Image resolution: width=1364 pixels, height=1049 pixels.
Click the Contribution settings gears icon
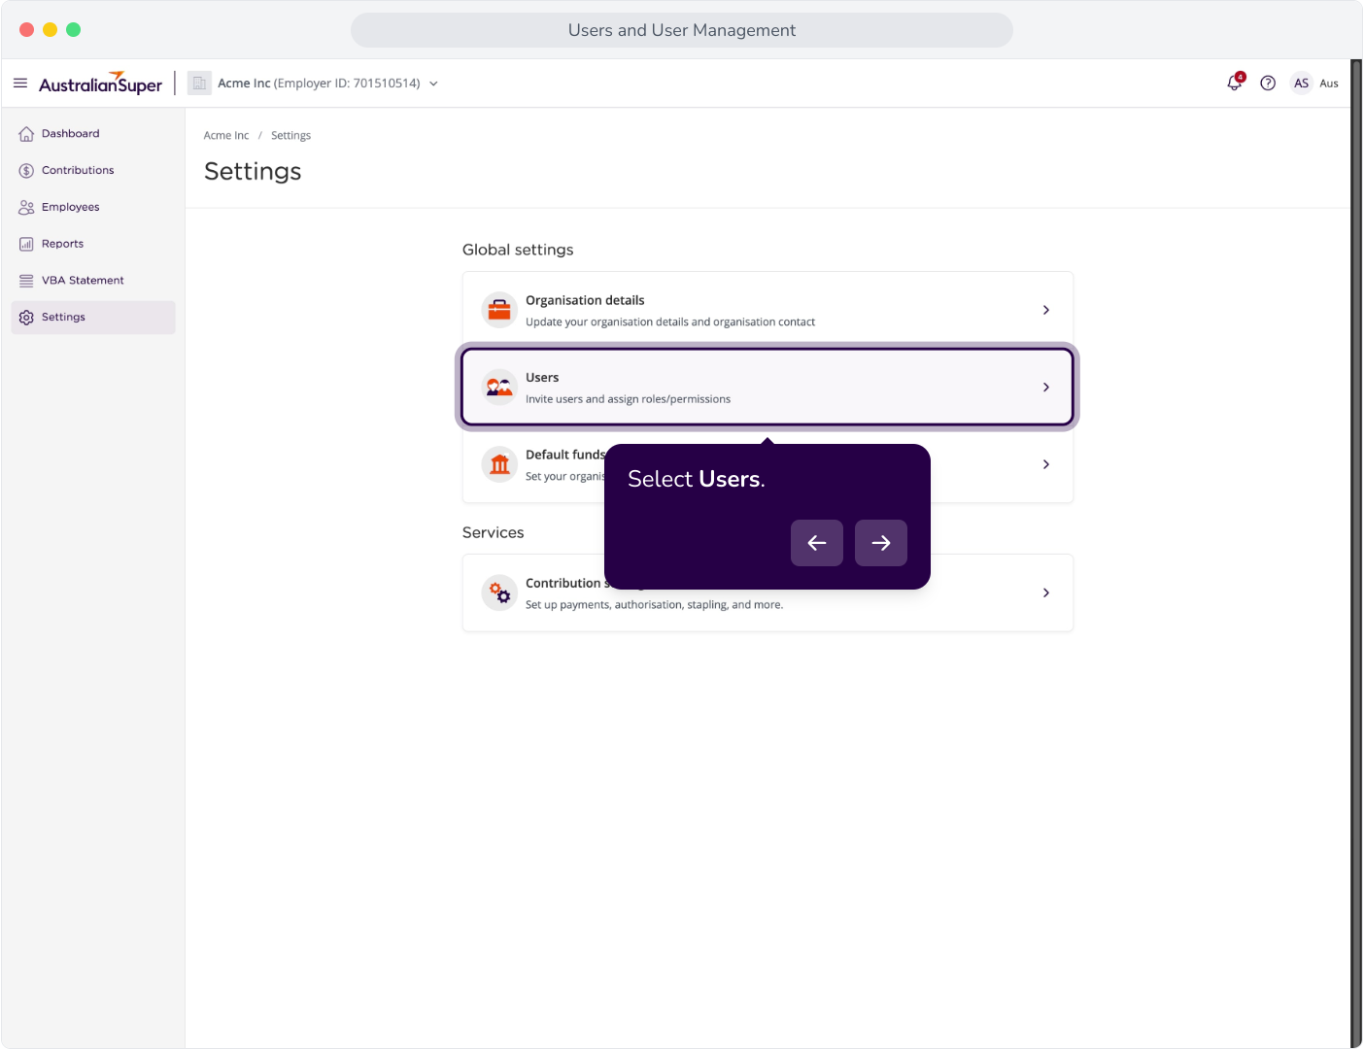click(499, 592)
